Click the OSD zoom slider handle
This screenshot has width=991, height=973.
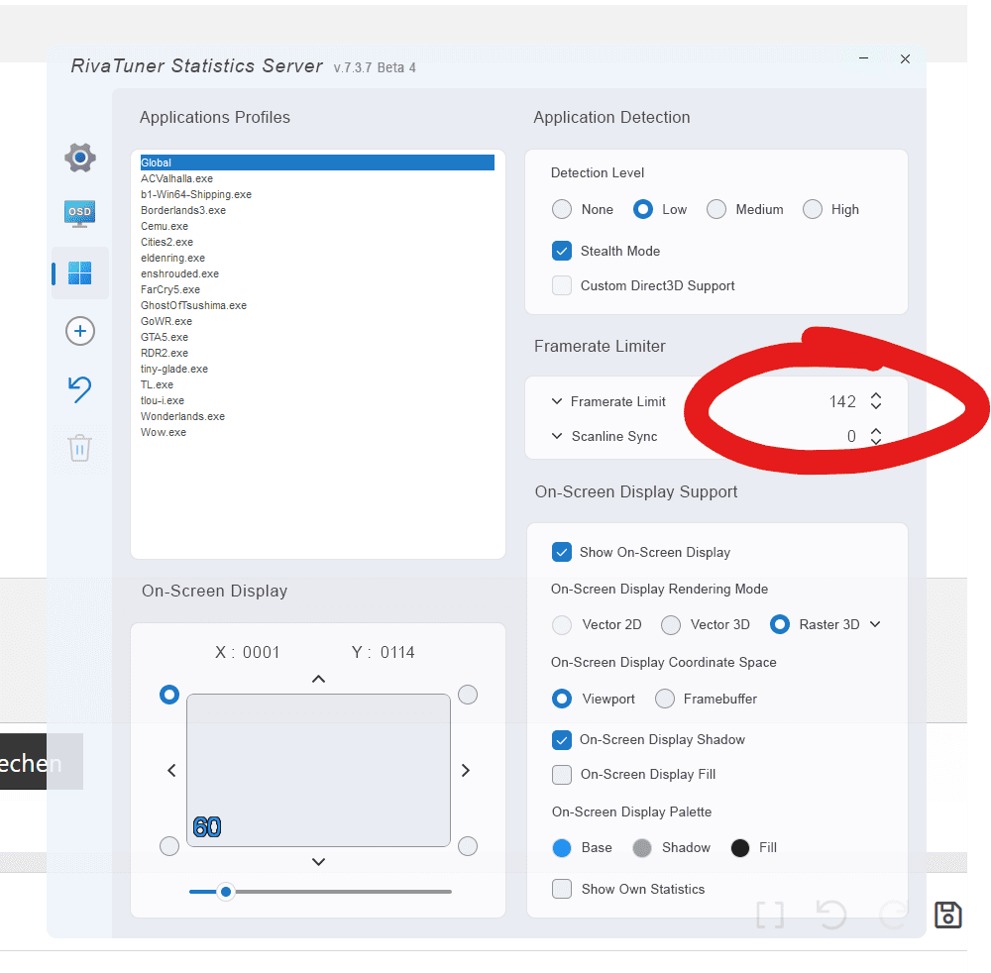pos(226,892)
